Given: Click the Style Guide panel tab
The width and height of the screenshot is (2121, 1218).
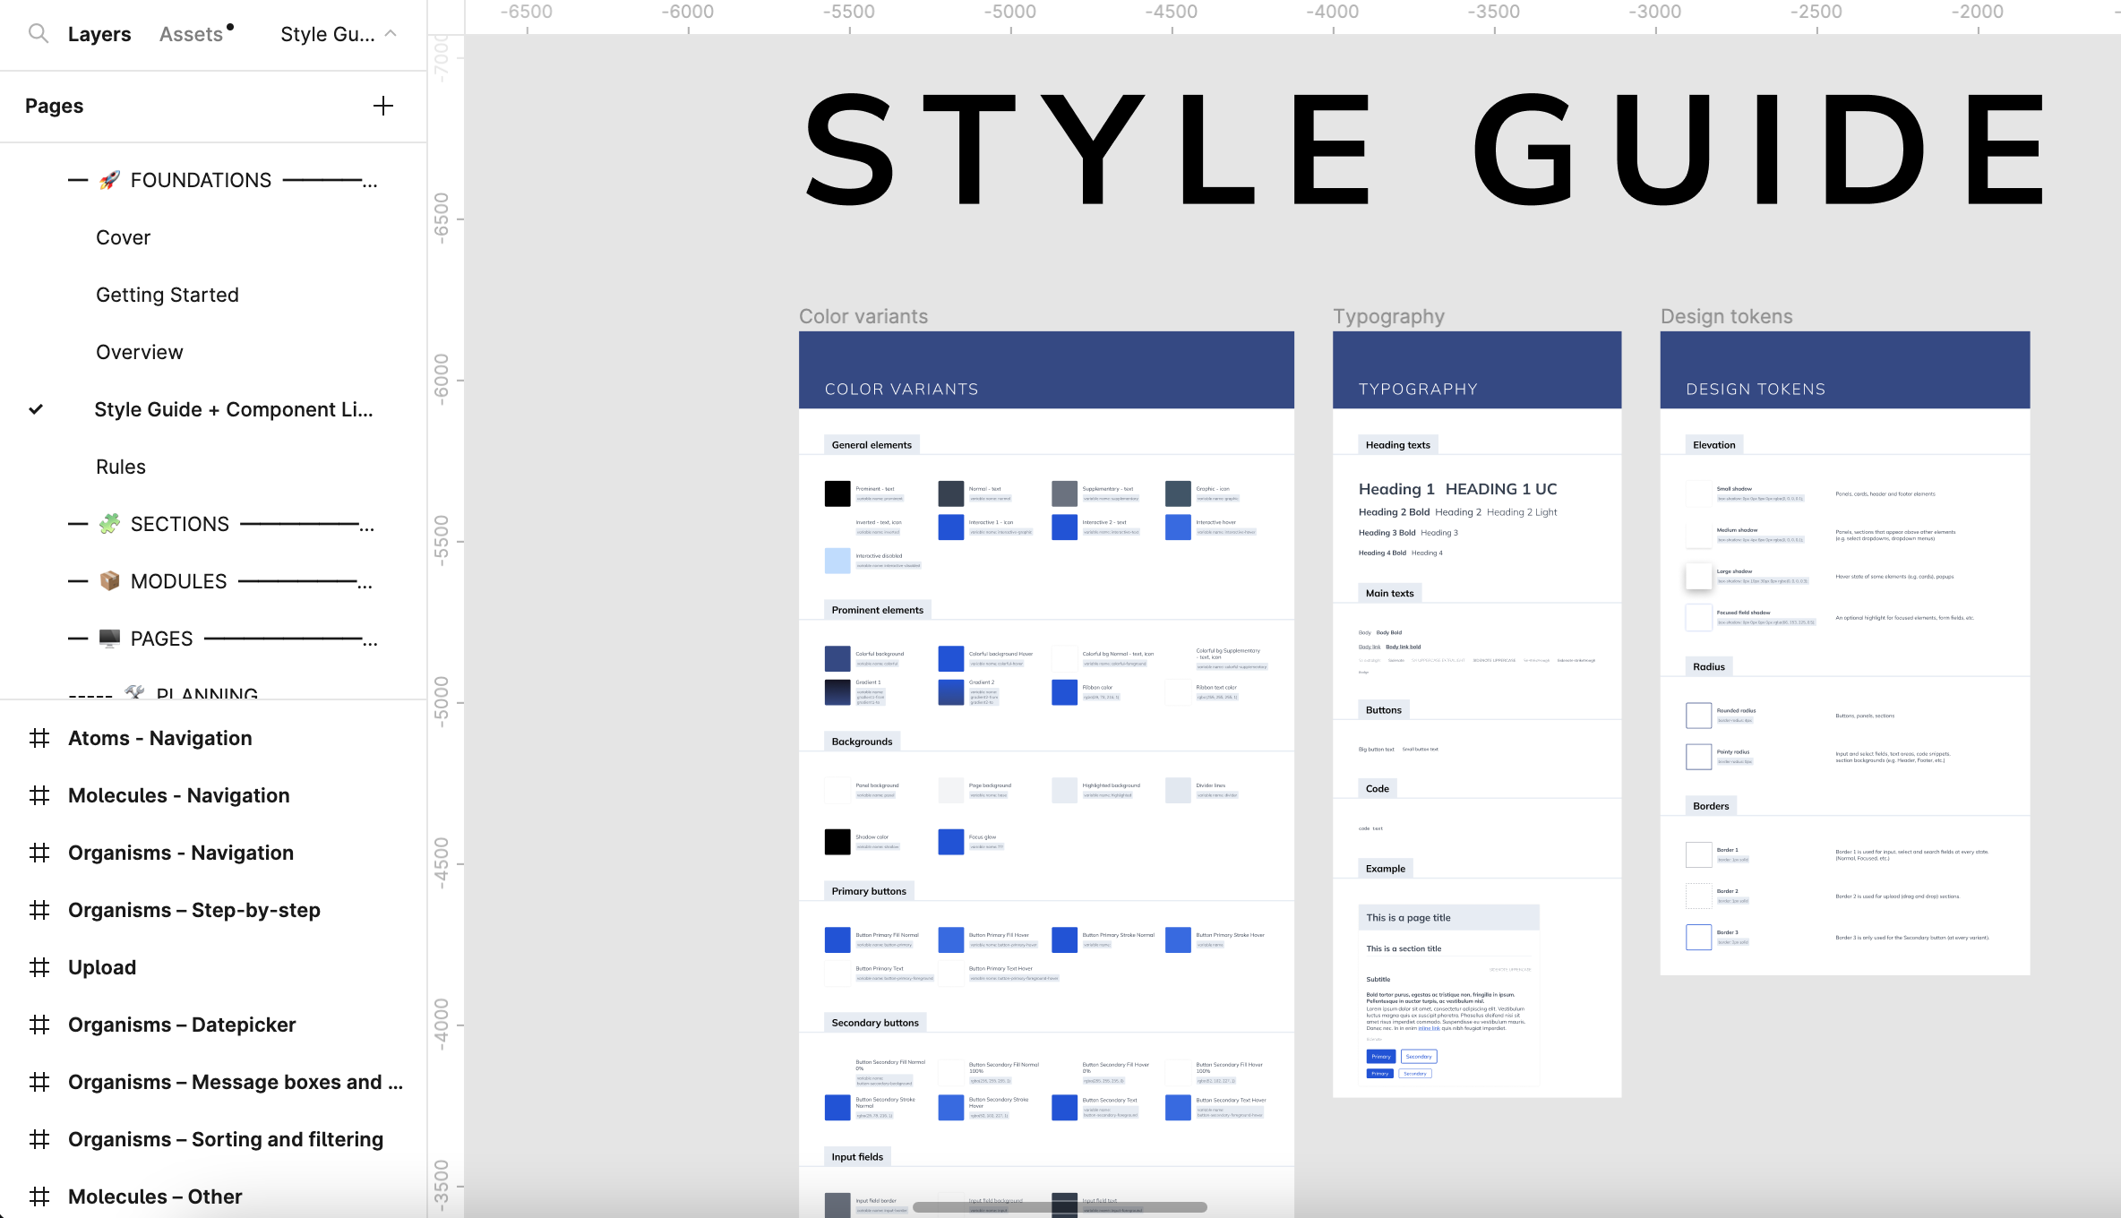Looking at the screenshot, I should [x=328, y=33].
